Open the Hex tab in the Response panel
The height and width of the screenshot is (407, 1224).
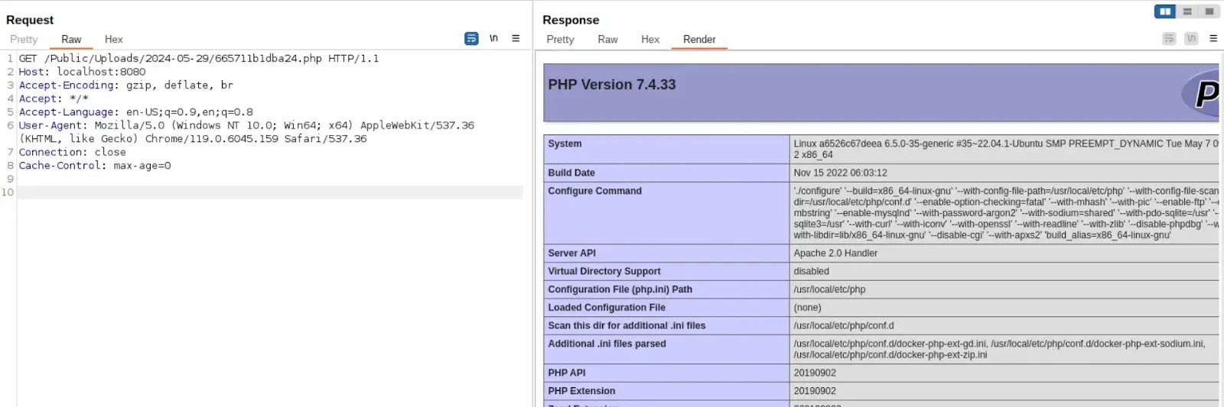click(650, 39)
